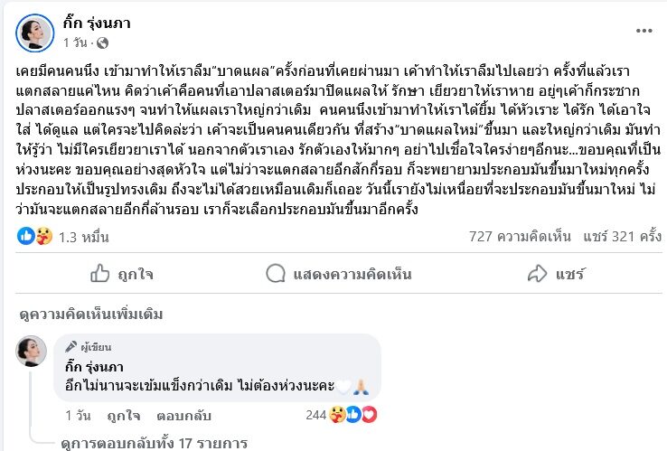Image resolution: width=667 pixels, height=451 pixels.
Task: Click the globe public-audience icon
Action: (x=102, y=42)
